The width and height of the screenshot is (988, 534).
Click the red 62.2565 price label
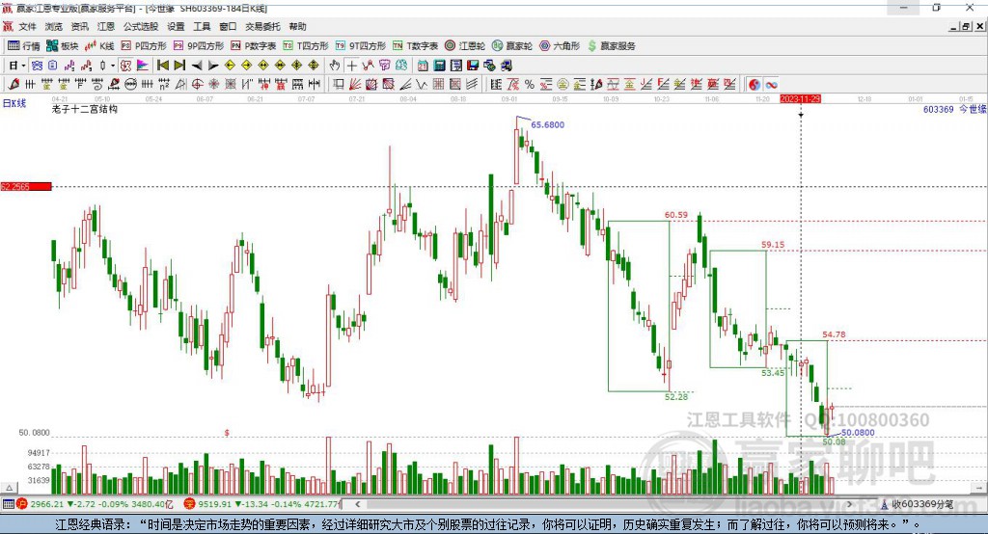tap(26, 186)
